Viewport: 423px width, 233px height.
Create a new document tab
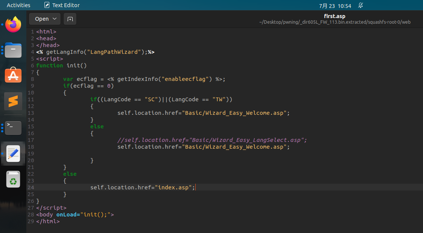click(x=70, y=19)
